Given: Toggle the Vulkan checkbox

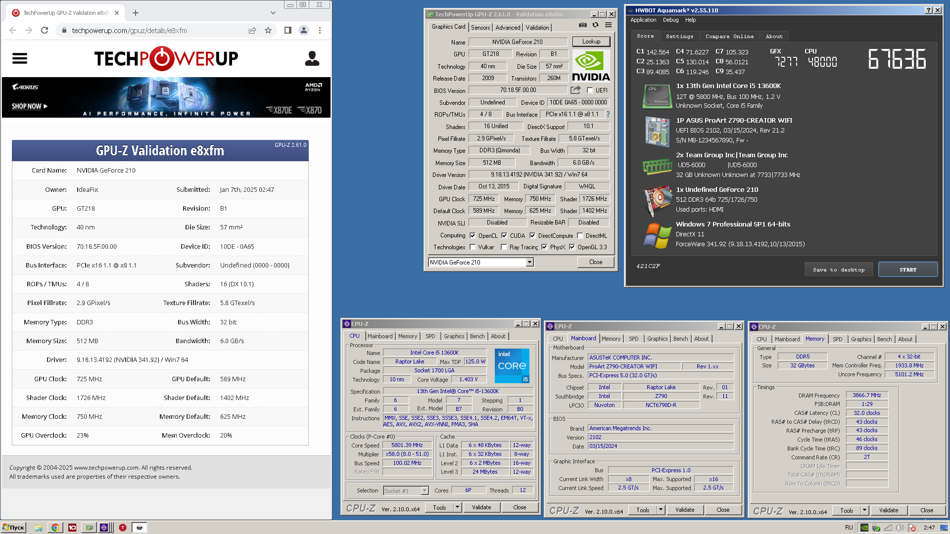Looking at the screenshot, I should pyautogui.click(x=473, y=247).
